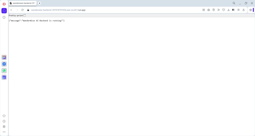Restore down the Opera window
Viewport: 255px width, 136px height.
tap(246, 3)
